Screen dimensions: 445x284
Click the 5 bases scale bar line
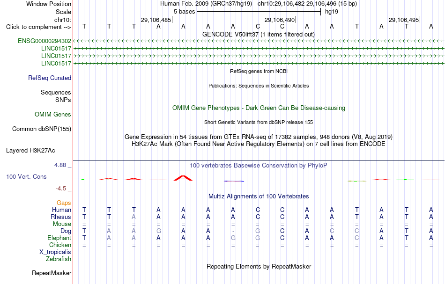point(259,12)
